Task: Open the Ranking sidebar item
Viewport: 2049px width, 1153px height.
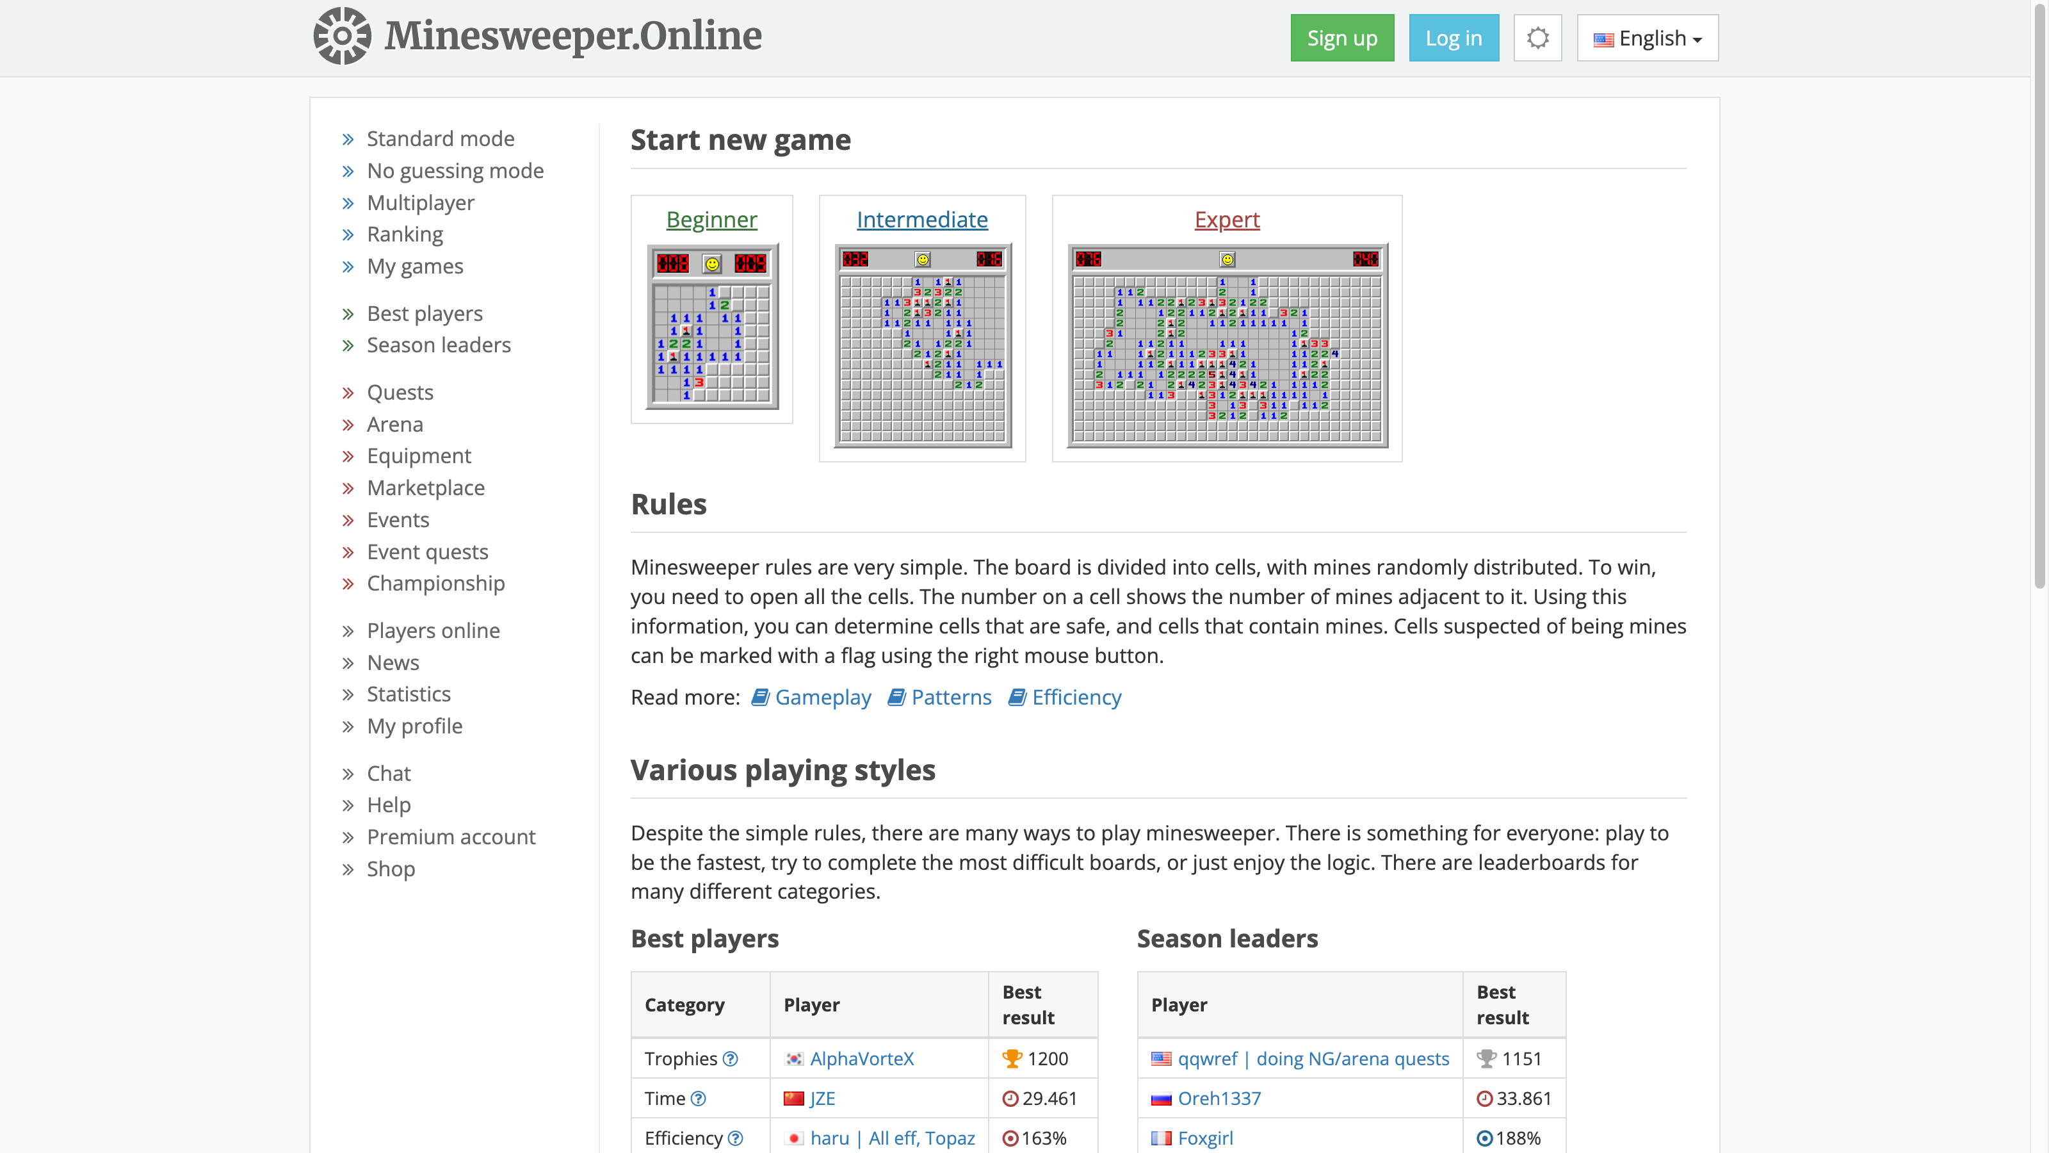Action: 405,234
